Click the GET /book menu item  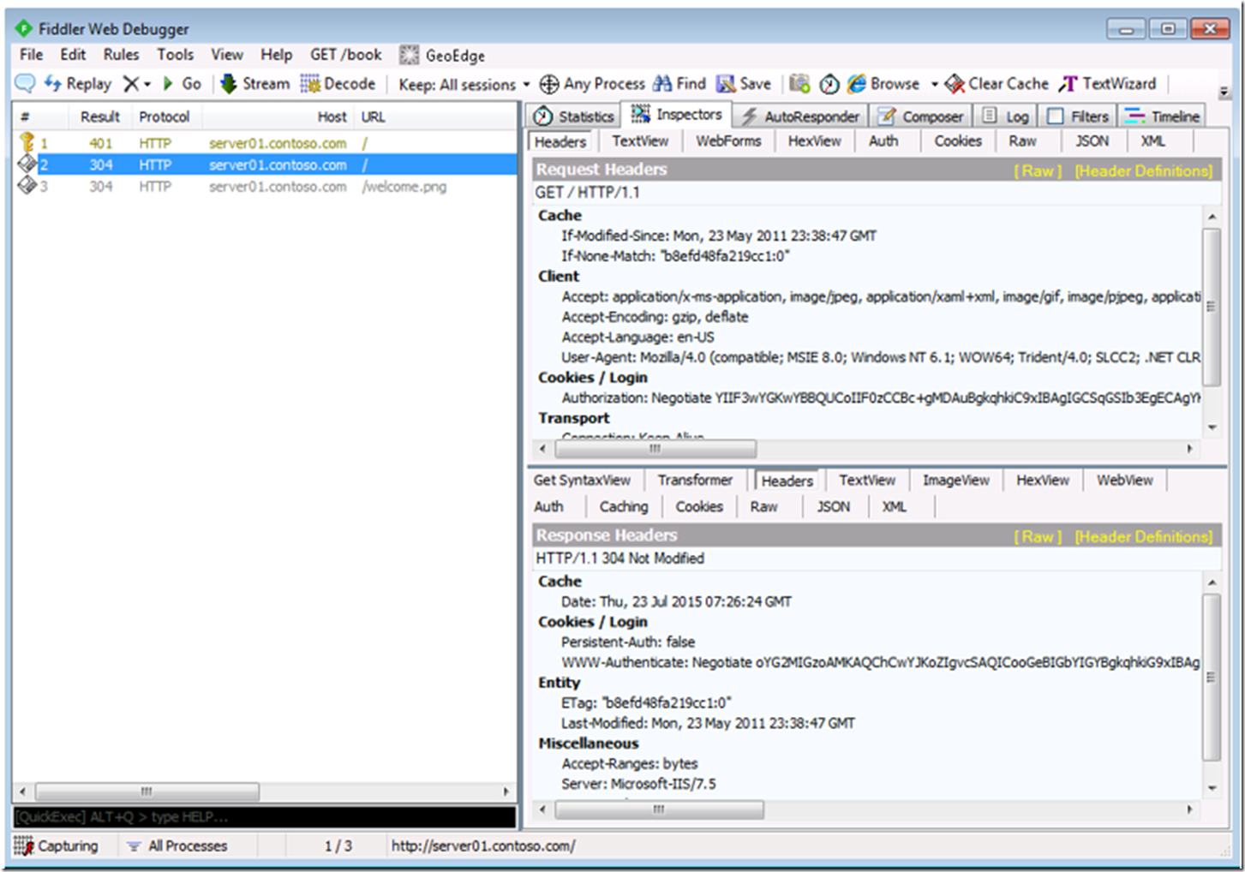pos(345,55)
